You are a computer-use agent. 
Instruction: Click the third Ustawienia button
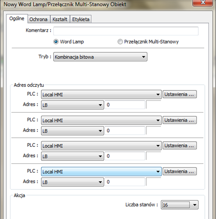180,146
